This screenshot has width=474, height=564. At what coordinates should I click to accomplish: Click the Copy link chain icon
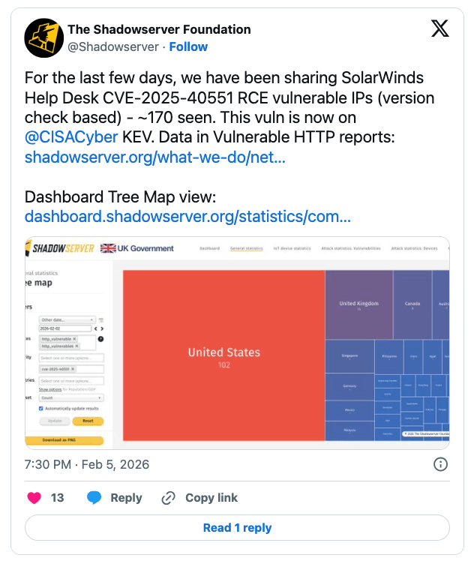tap(169, 497)
